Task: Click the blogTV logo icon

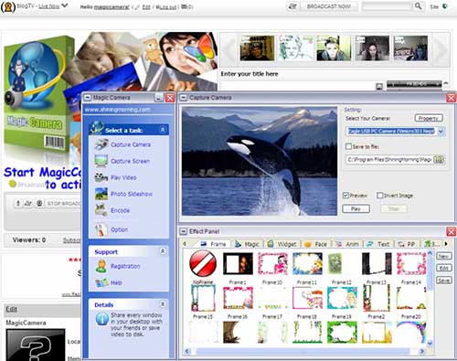Action: (x=8, y=6)
